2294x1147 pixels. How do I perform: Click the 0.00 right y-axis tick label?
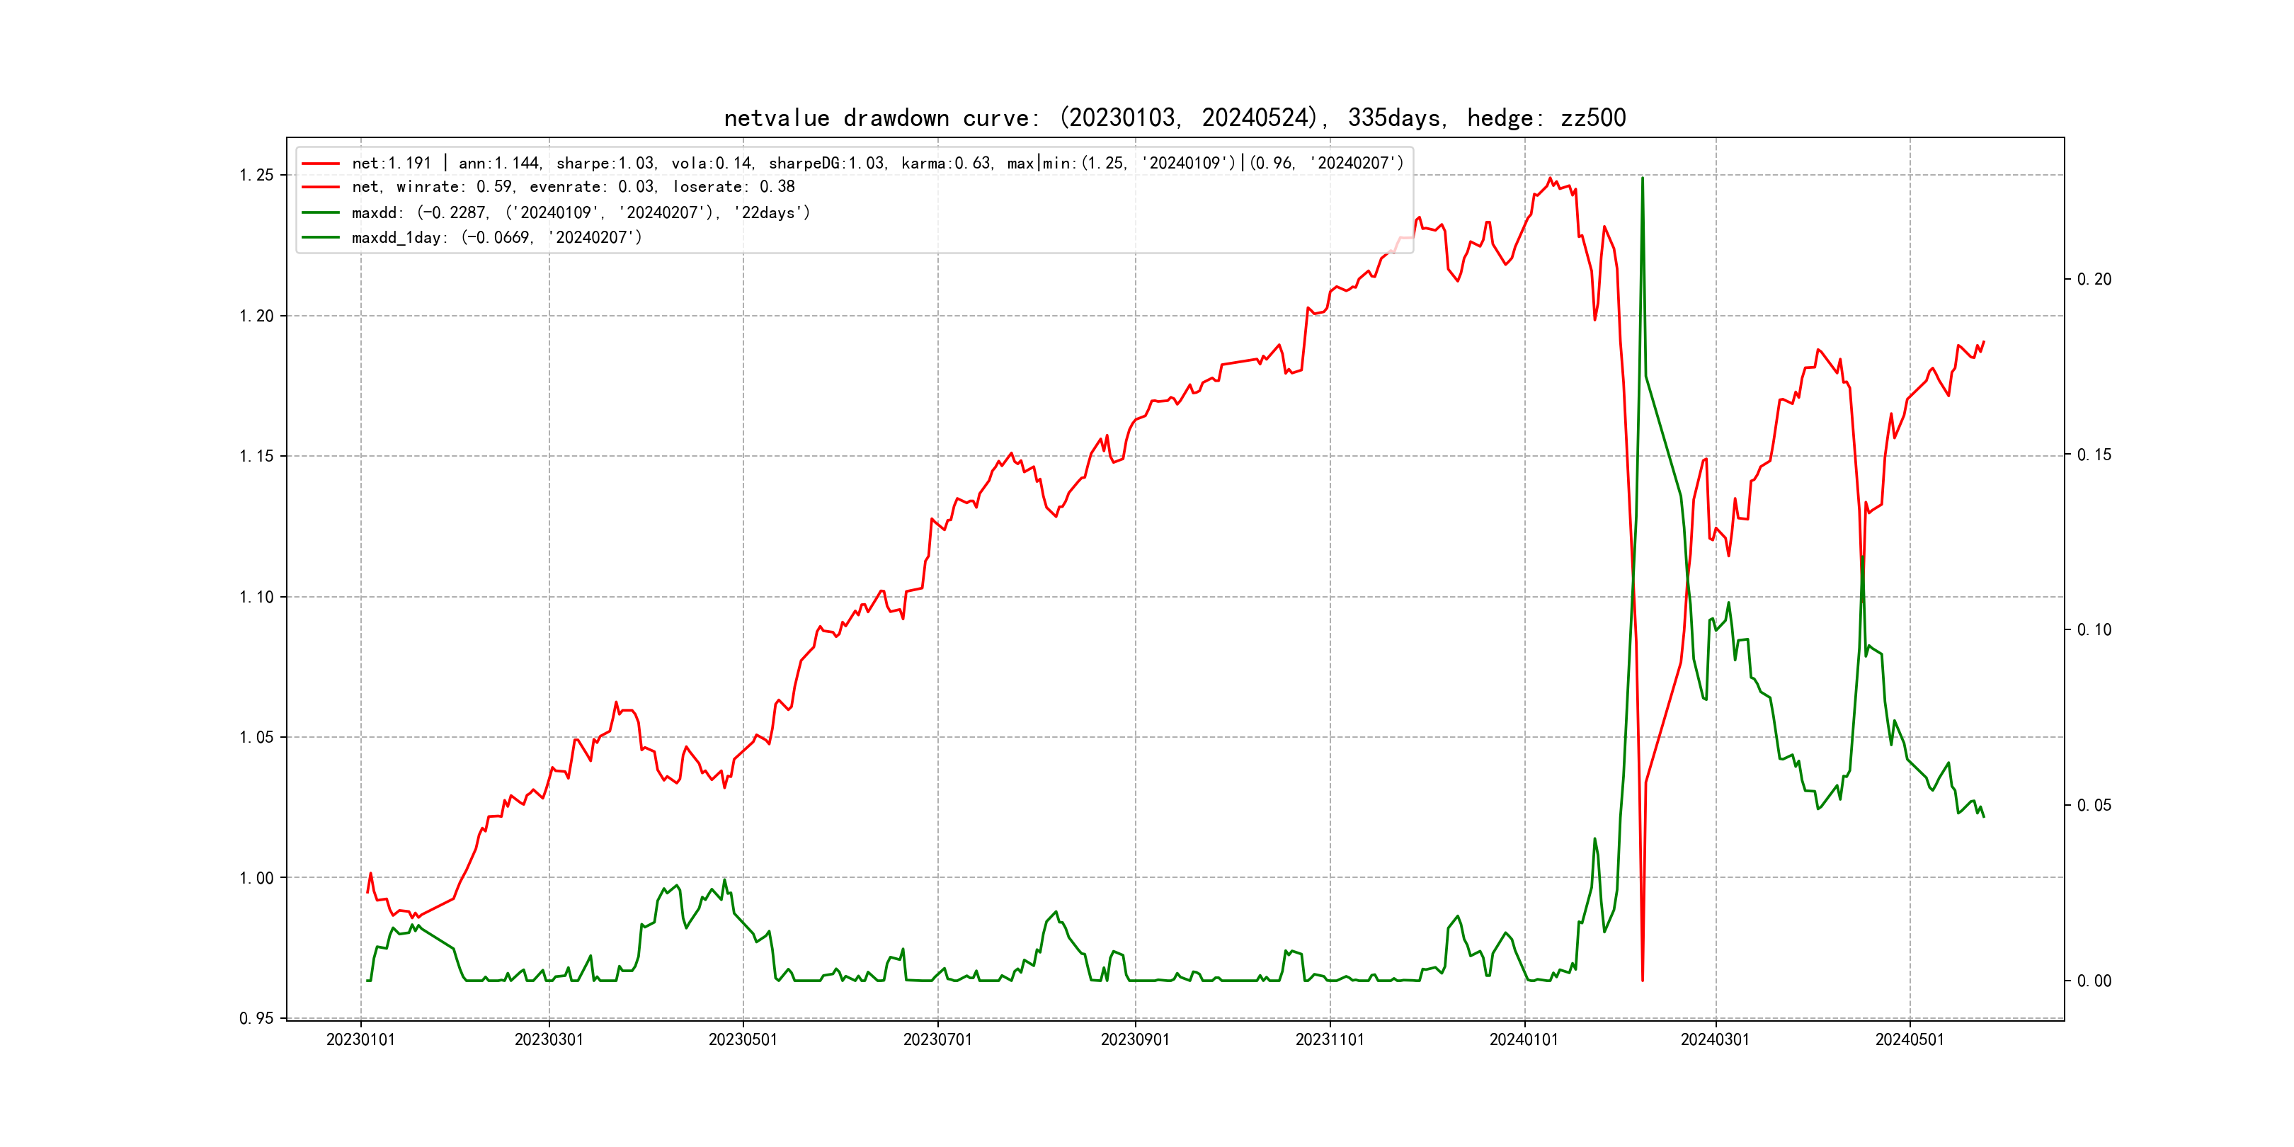click(2094, 981)
